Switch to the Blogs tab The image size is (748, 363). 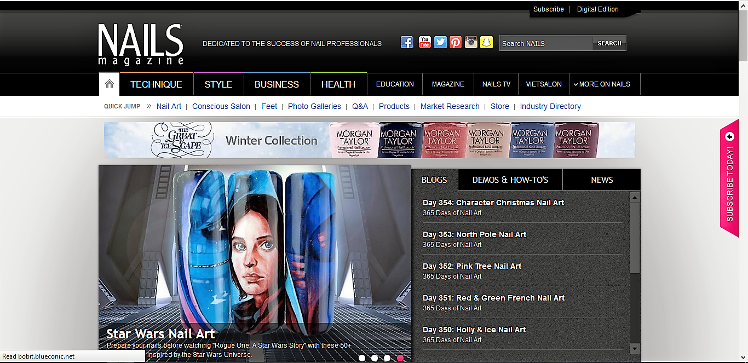pyautogui.click(x=434, y=180)
